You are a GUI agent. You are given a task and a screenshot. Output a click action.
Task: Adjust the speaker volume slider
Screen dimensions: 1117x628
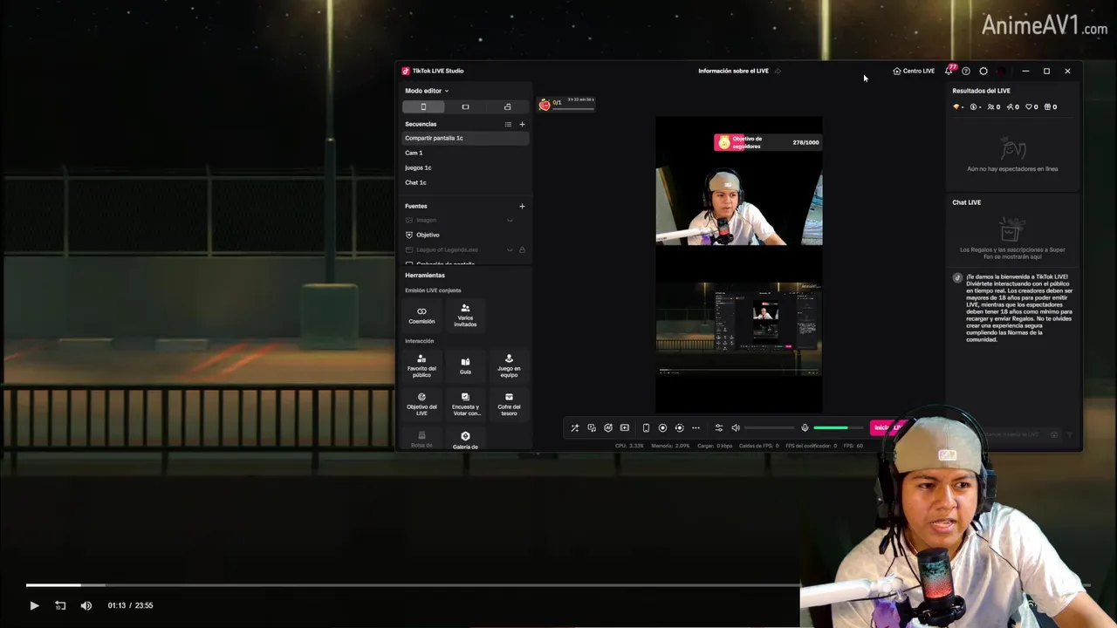(x=769, y=427)
